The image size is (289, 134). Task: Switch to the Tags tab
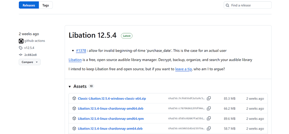point(46,5)
